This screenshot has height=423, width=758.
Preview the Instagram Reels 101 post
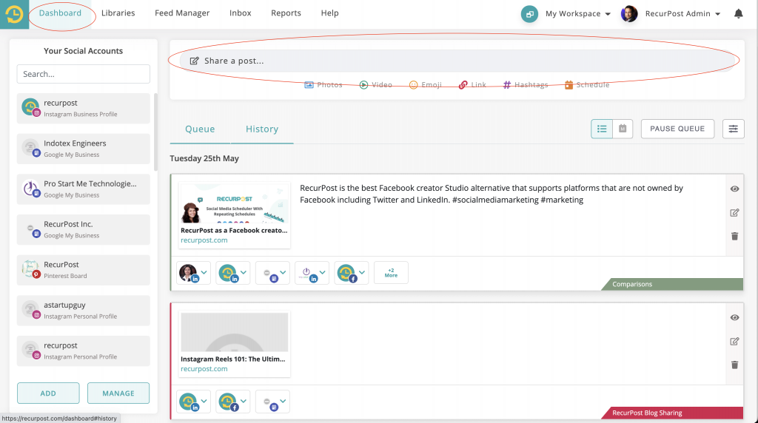(x=734, y=318)
